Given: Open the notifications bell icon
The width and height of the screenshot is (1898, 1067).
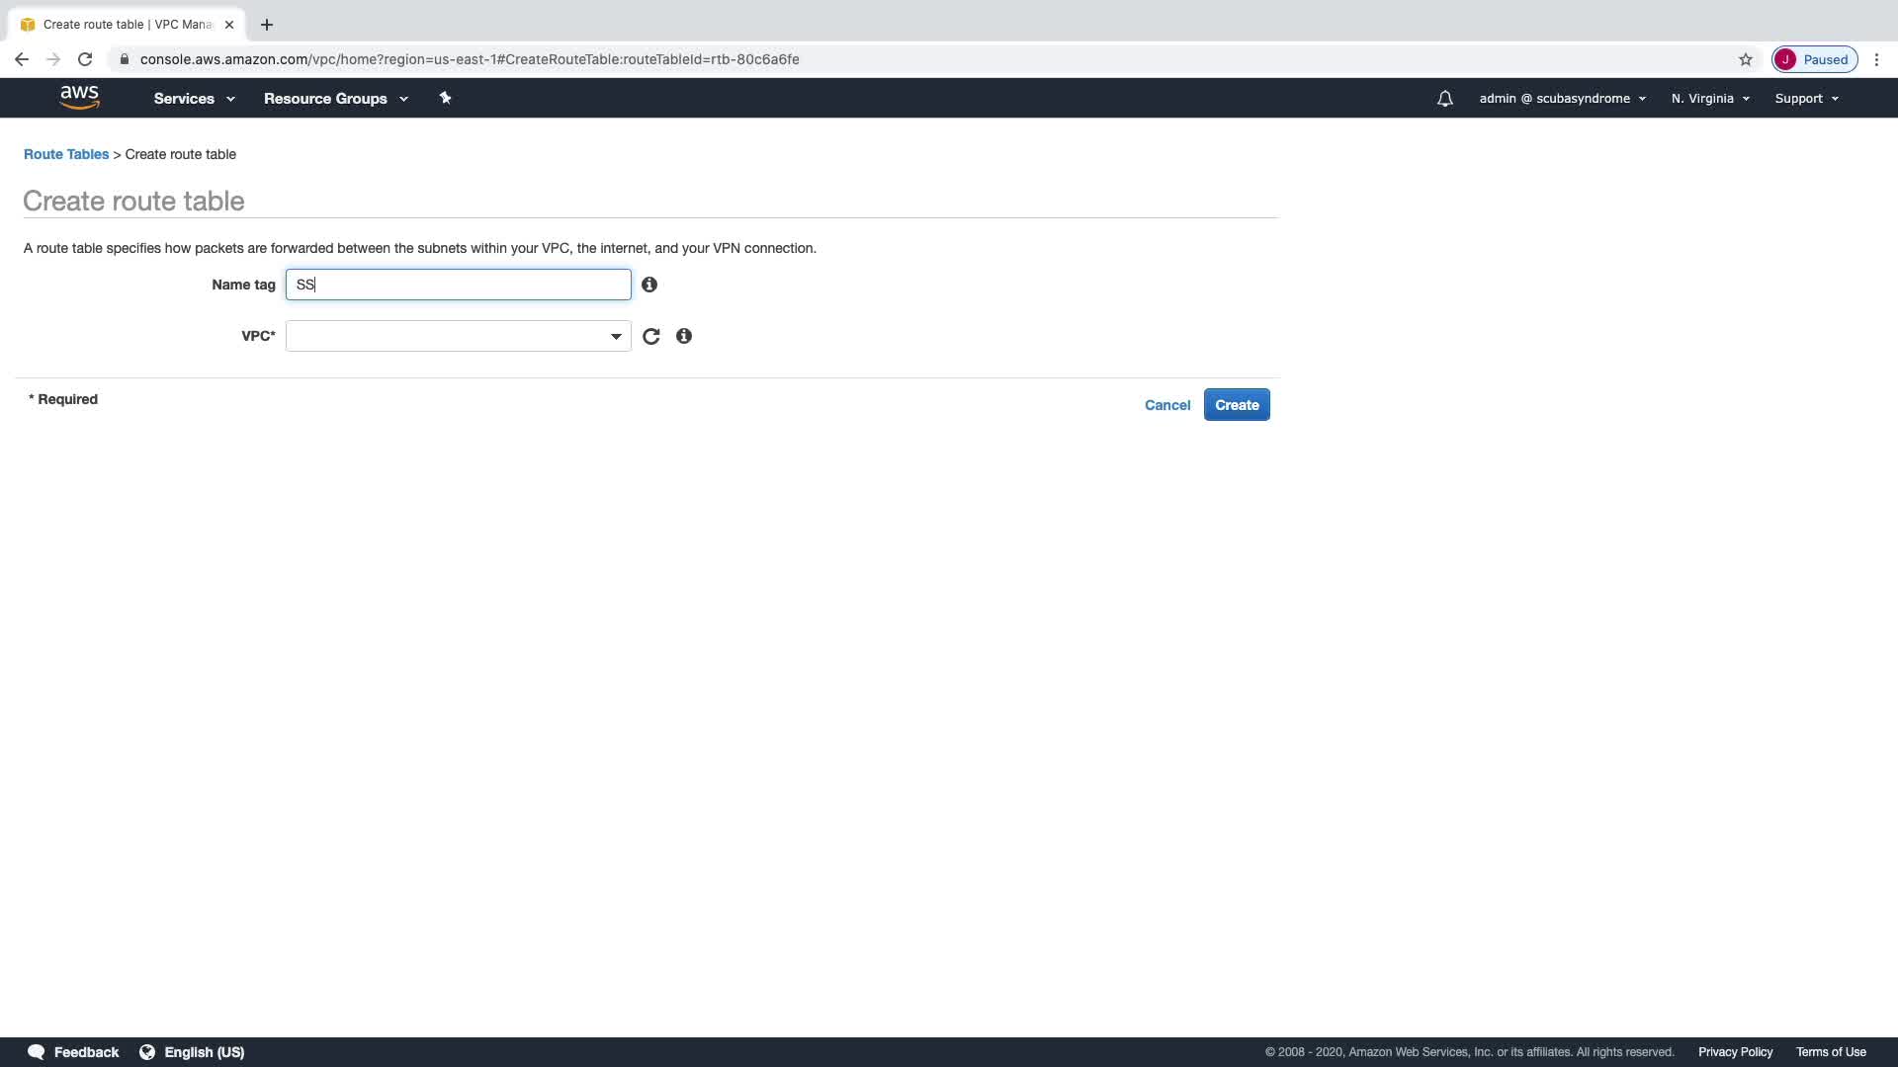Looking at the screenshot, I should 1444,99.
